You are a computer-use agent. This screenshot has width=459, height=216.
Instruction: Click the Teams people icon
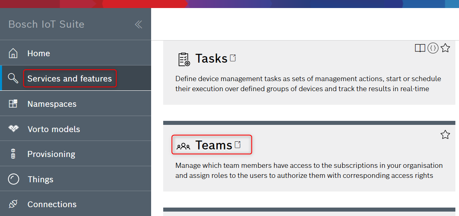coord(183,146)
